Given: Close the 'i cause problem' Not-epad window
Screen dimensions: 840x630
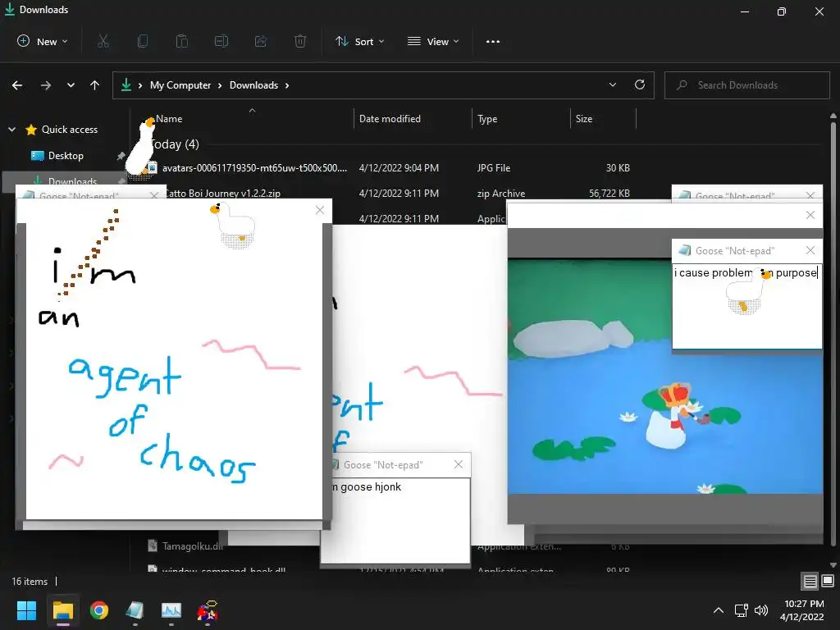Looking at the screenshot, I should pos(810,250).
